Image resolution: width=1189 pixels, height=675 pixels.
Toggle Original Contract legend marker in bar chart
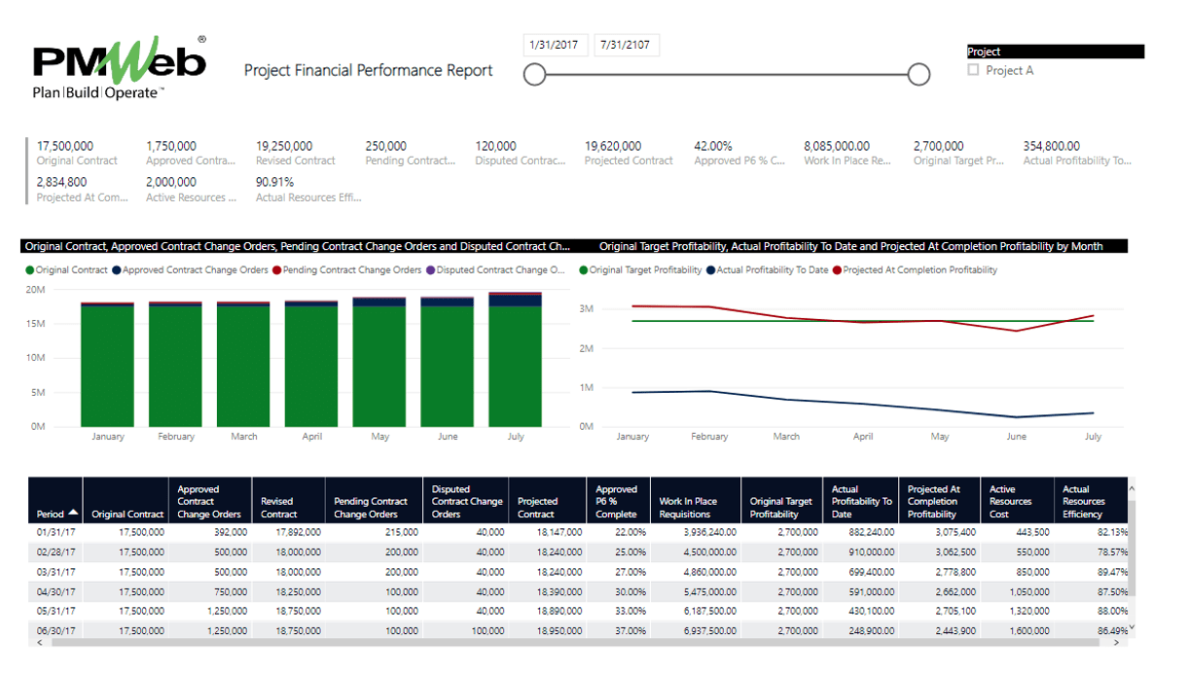click(30, 270)
